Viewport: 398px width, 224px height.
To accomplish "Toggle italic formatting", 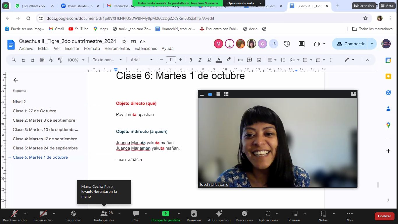I will point(200,60).
